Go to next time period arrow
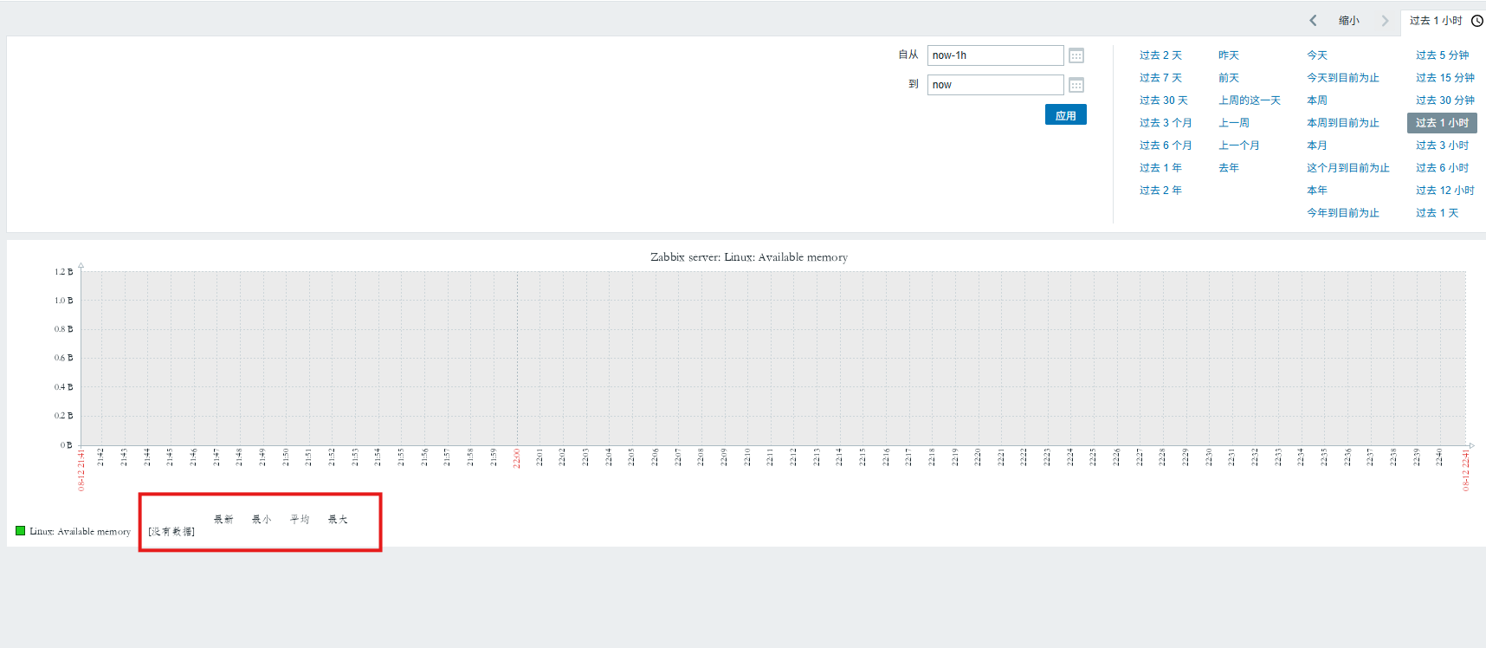This screenshot has height=648, width=1486. point(1385,21)
